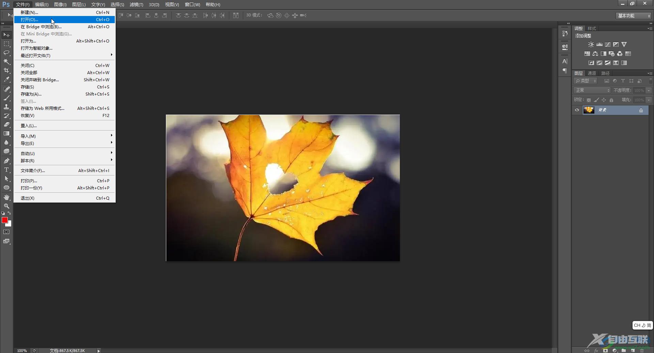Open the 正常 blend mode dropdown
Screen dimensions: 654x353
pyautogui.click(x=592, y=90)
